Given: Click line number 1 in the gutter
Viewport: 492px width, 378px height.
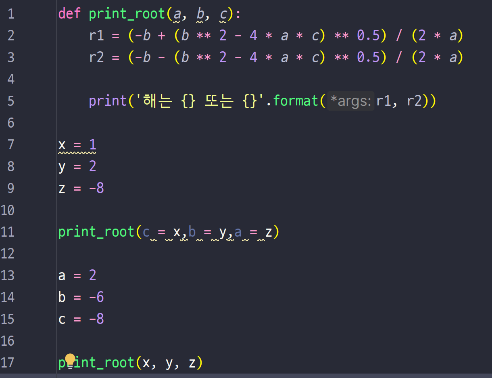Looking at the screenshot, I should (x=11, y=14).
